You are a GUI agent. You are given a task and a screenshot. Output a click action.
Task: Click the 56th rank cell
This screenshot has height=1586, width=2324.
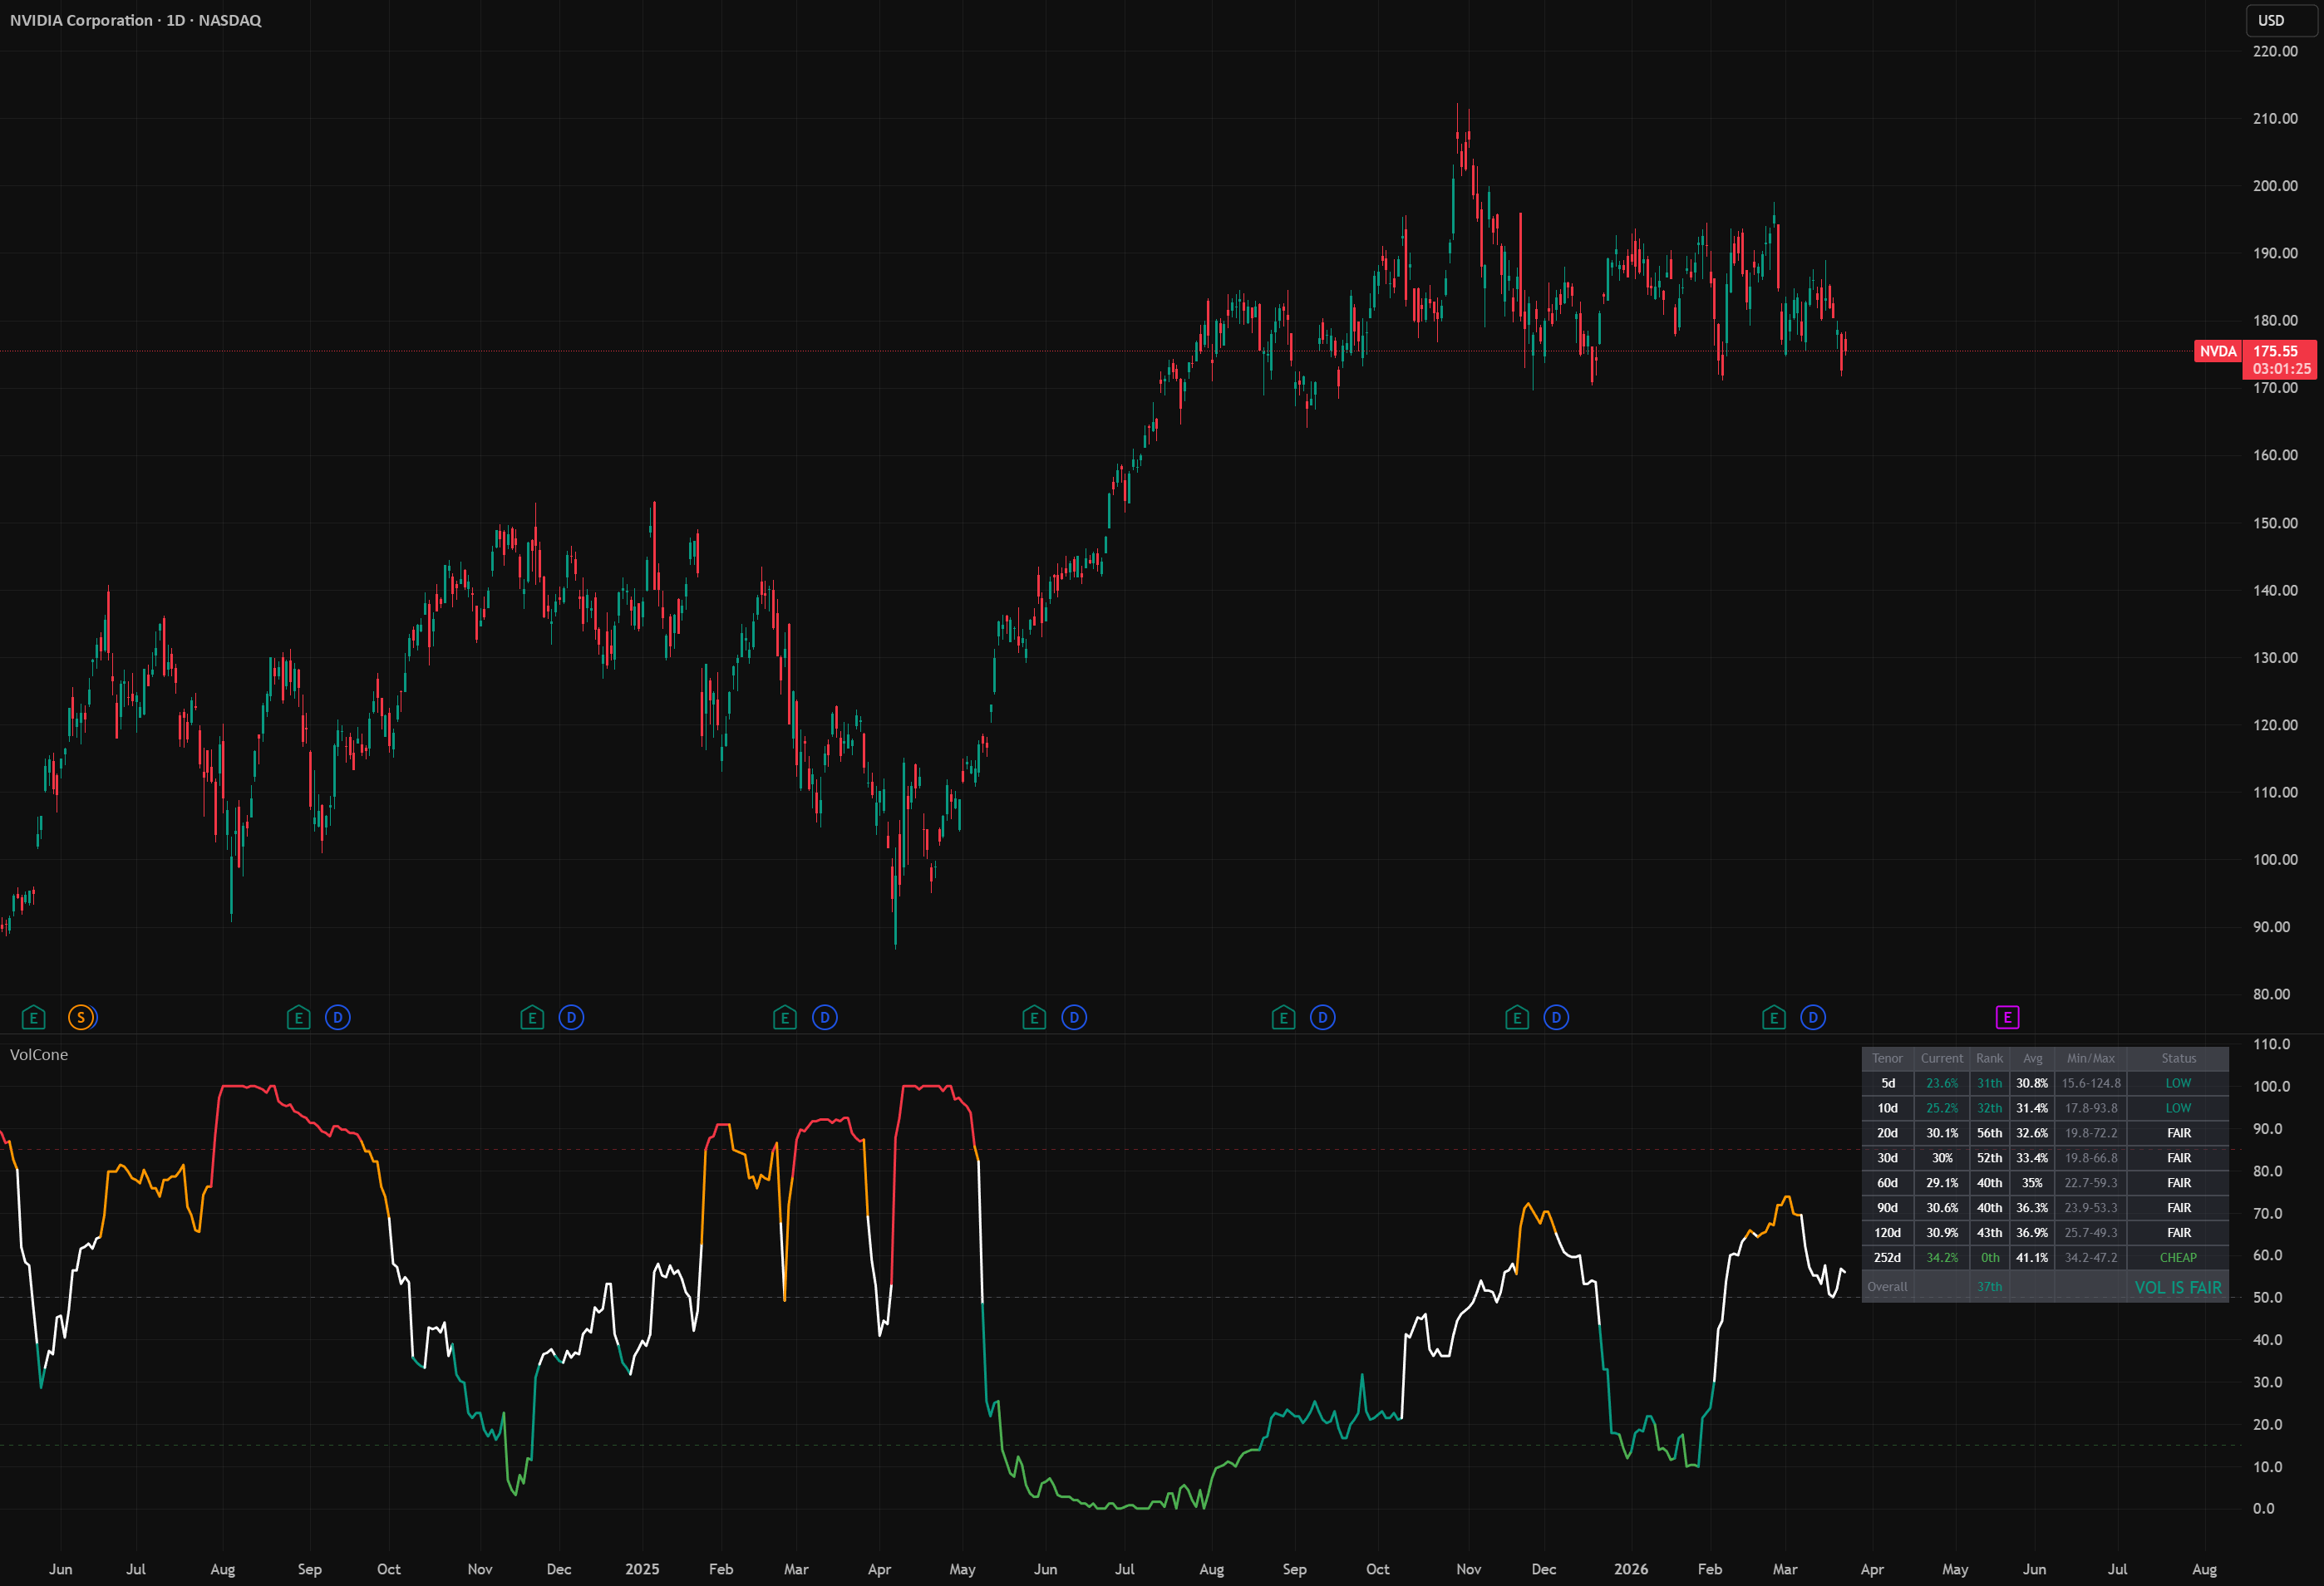click(1989, 1133)
